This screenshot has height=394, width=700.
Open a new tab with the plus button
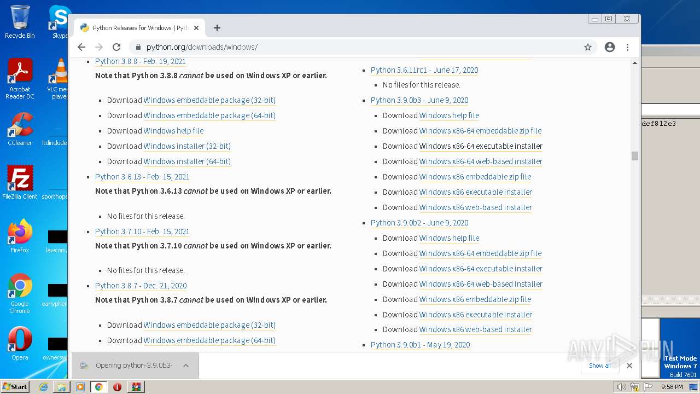pyautogui.click(x=217, y=28)
